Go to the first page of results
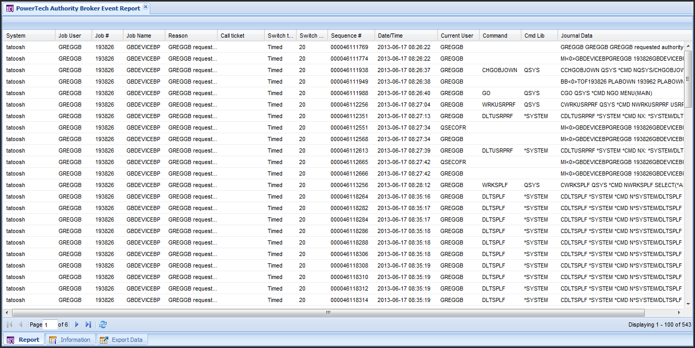 pos(9,324)
